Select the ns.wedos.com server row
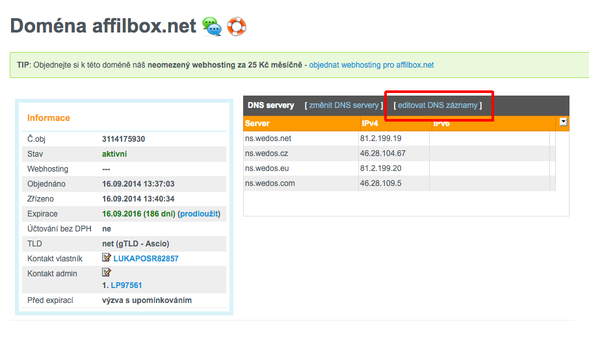Viewport: 589px width, 342px height. [399, 183]
